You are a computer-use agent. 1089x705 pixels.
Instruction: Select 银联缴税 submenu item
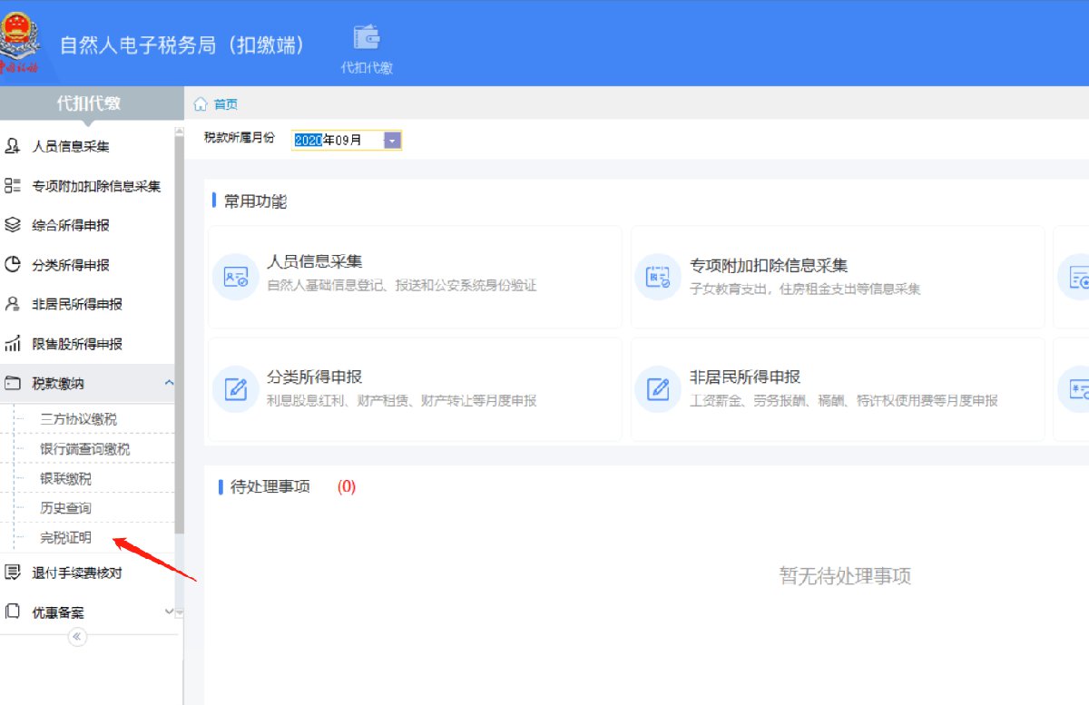[65, 478]
